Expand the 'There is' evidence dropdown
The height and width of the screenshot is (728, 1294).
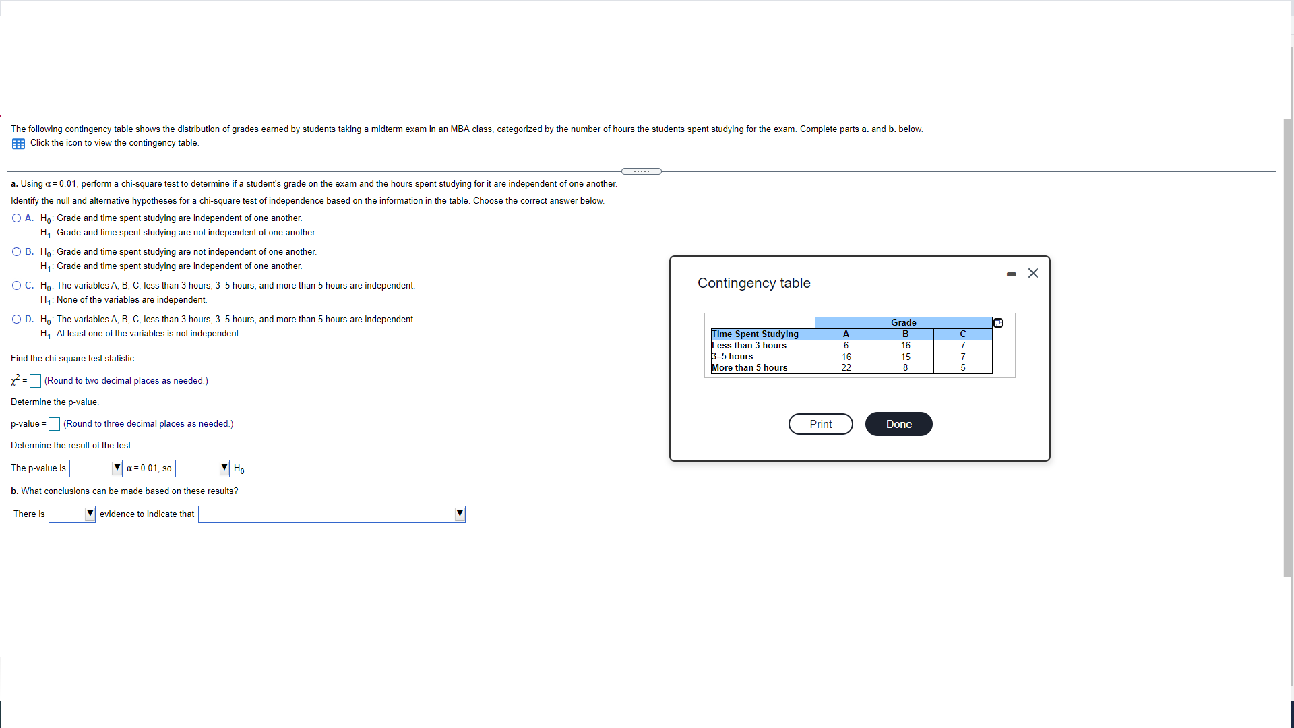click(71, 514)
